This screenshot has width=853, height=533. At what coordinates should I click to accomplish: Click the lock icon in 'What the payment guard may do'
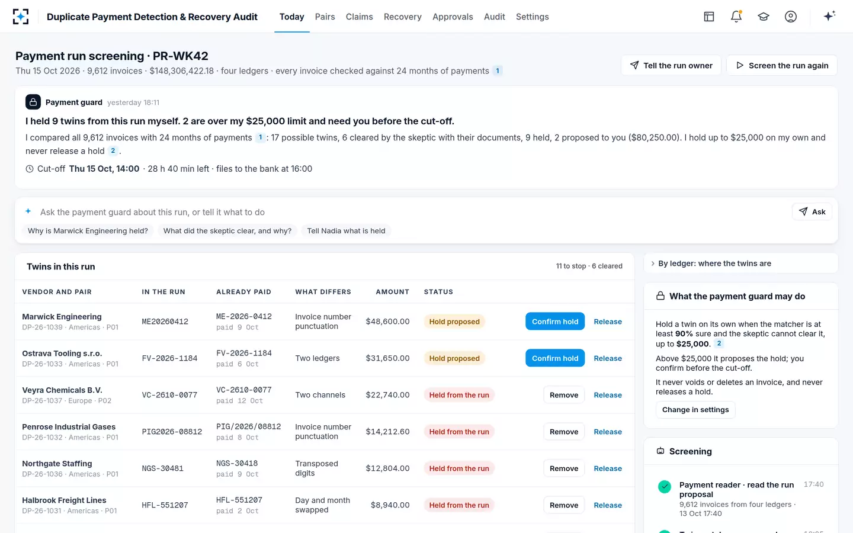pyautogui.click(x=660, y=296)
